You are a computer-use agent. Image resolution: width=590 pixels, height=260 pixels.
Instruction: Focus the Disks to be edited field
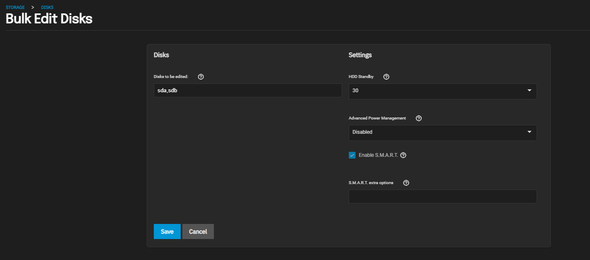248,90
